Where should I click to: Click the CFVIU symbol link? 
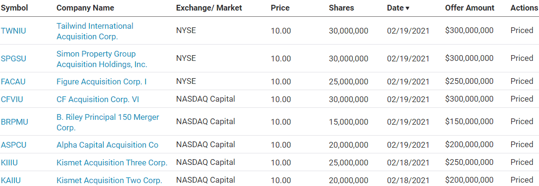(x=12, y=100)
